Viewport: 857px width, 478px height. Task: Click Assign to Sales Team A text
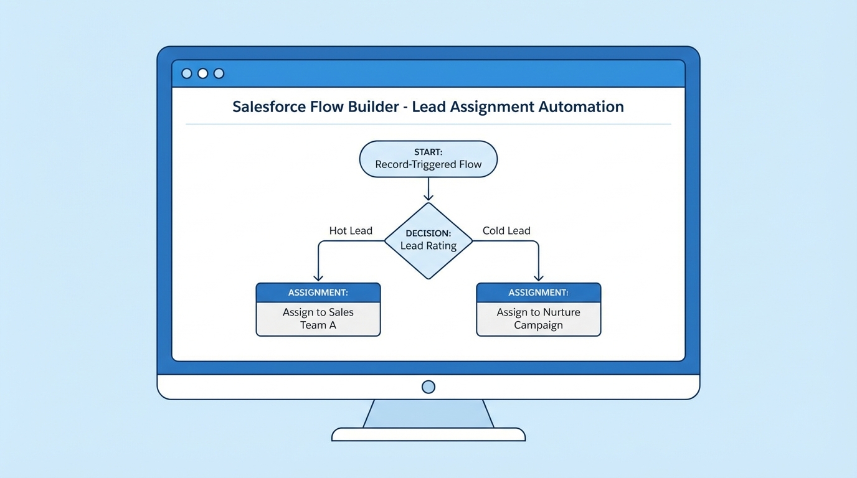(318, 319)
